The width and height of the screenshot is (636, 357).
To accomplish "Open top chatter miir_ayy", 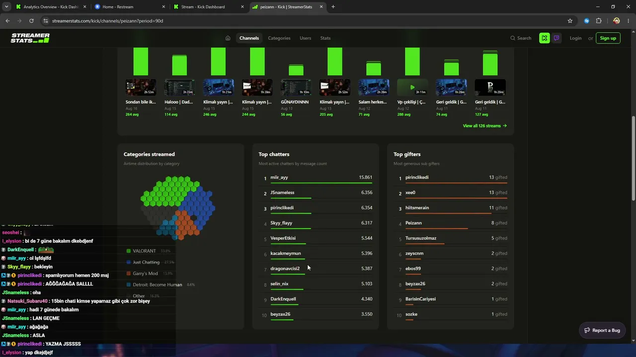I will click(x=279, y=178).
